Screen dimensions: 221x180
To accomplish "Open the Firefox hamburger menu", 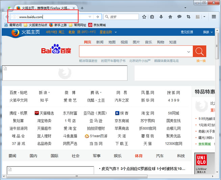I will (x=214, y=17).
